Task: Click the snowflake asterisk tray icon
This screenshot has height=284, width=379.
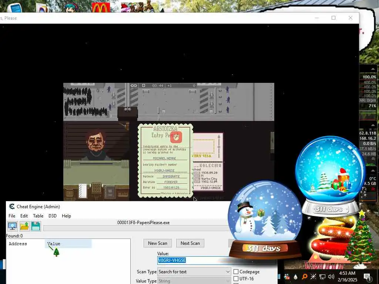Action: (313, 277)
